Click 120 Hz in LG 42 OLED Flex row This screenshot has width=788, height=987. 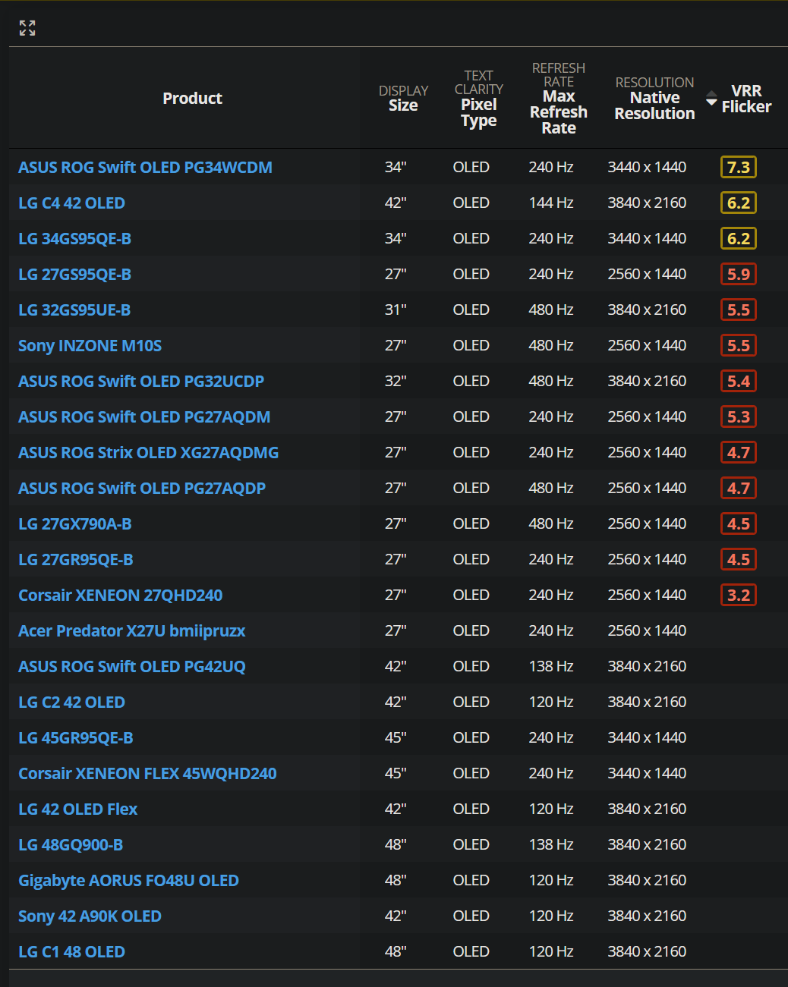point(551,809)
